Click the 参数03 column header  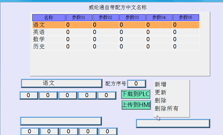pos(132,18)
